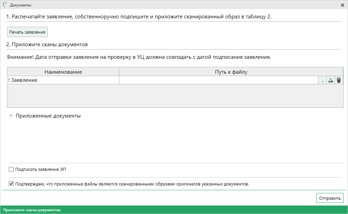Uncheck the Подтверждаю scanned originals confirmation checkbox
This screenshot has width=348, height=214.
tap(11, 184)
